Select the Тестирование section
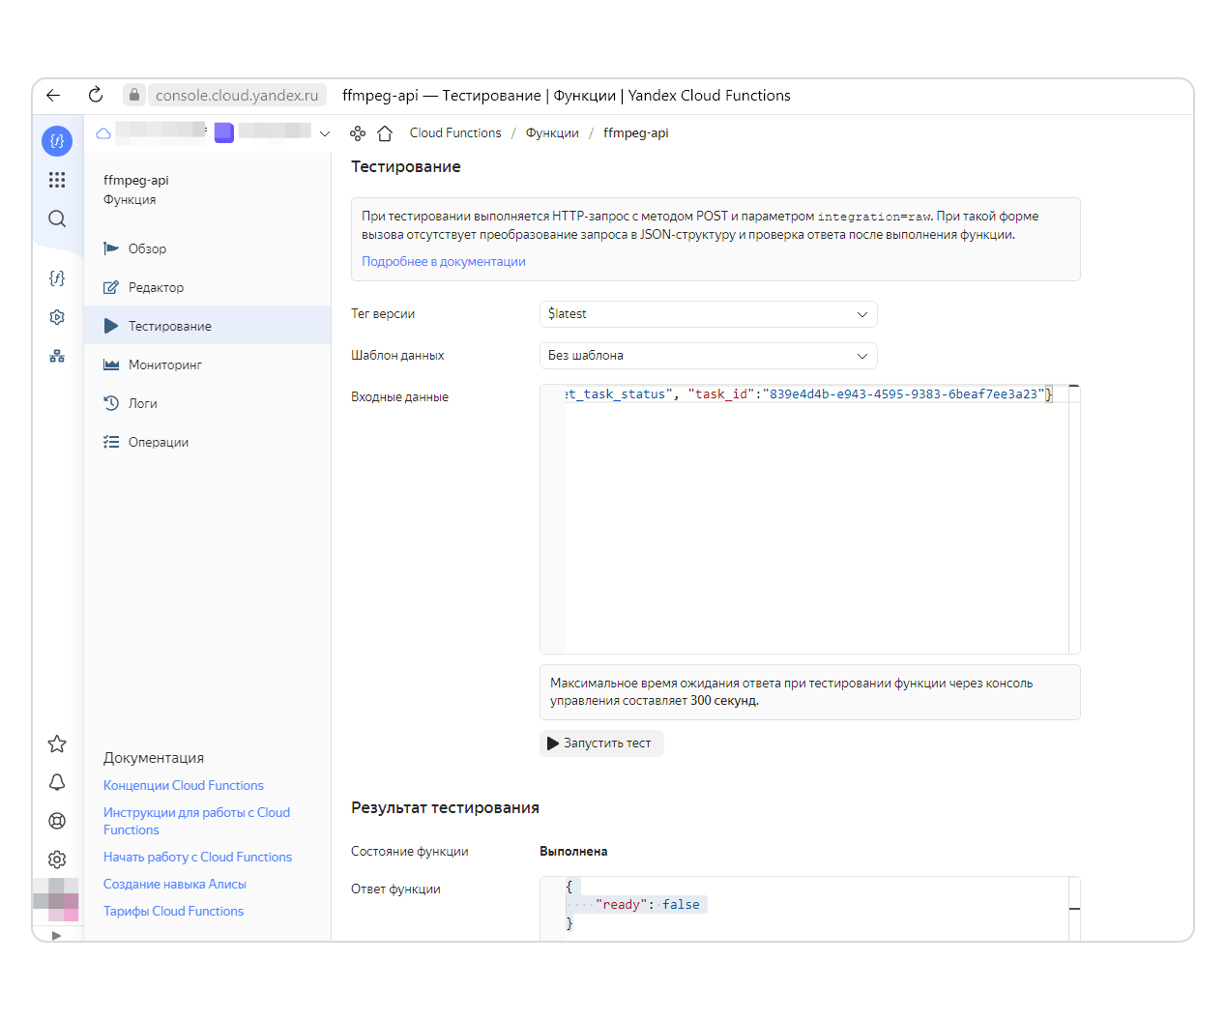 tap(207, 326)
